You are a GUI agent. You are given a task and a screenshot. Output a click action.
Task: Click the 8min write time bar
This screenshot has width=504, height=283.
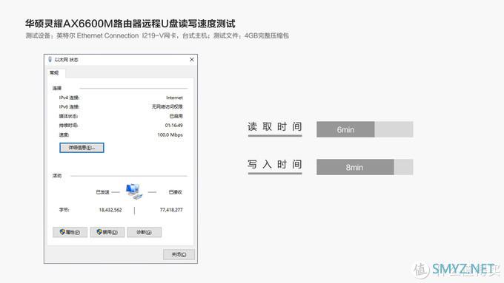[x=355, y=167]
